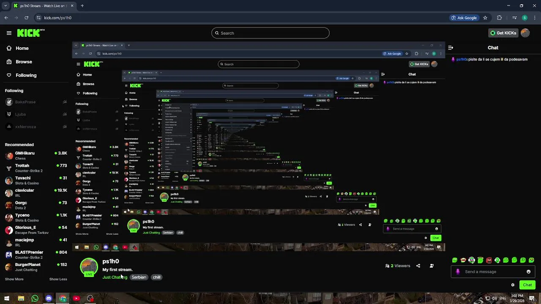Click the green Chat send button

(x=527, y=285)
